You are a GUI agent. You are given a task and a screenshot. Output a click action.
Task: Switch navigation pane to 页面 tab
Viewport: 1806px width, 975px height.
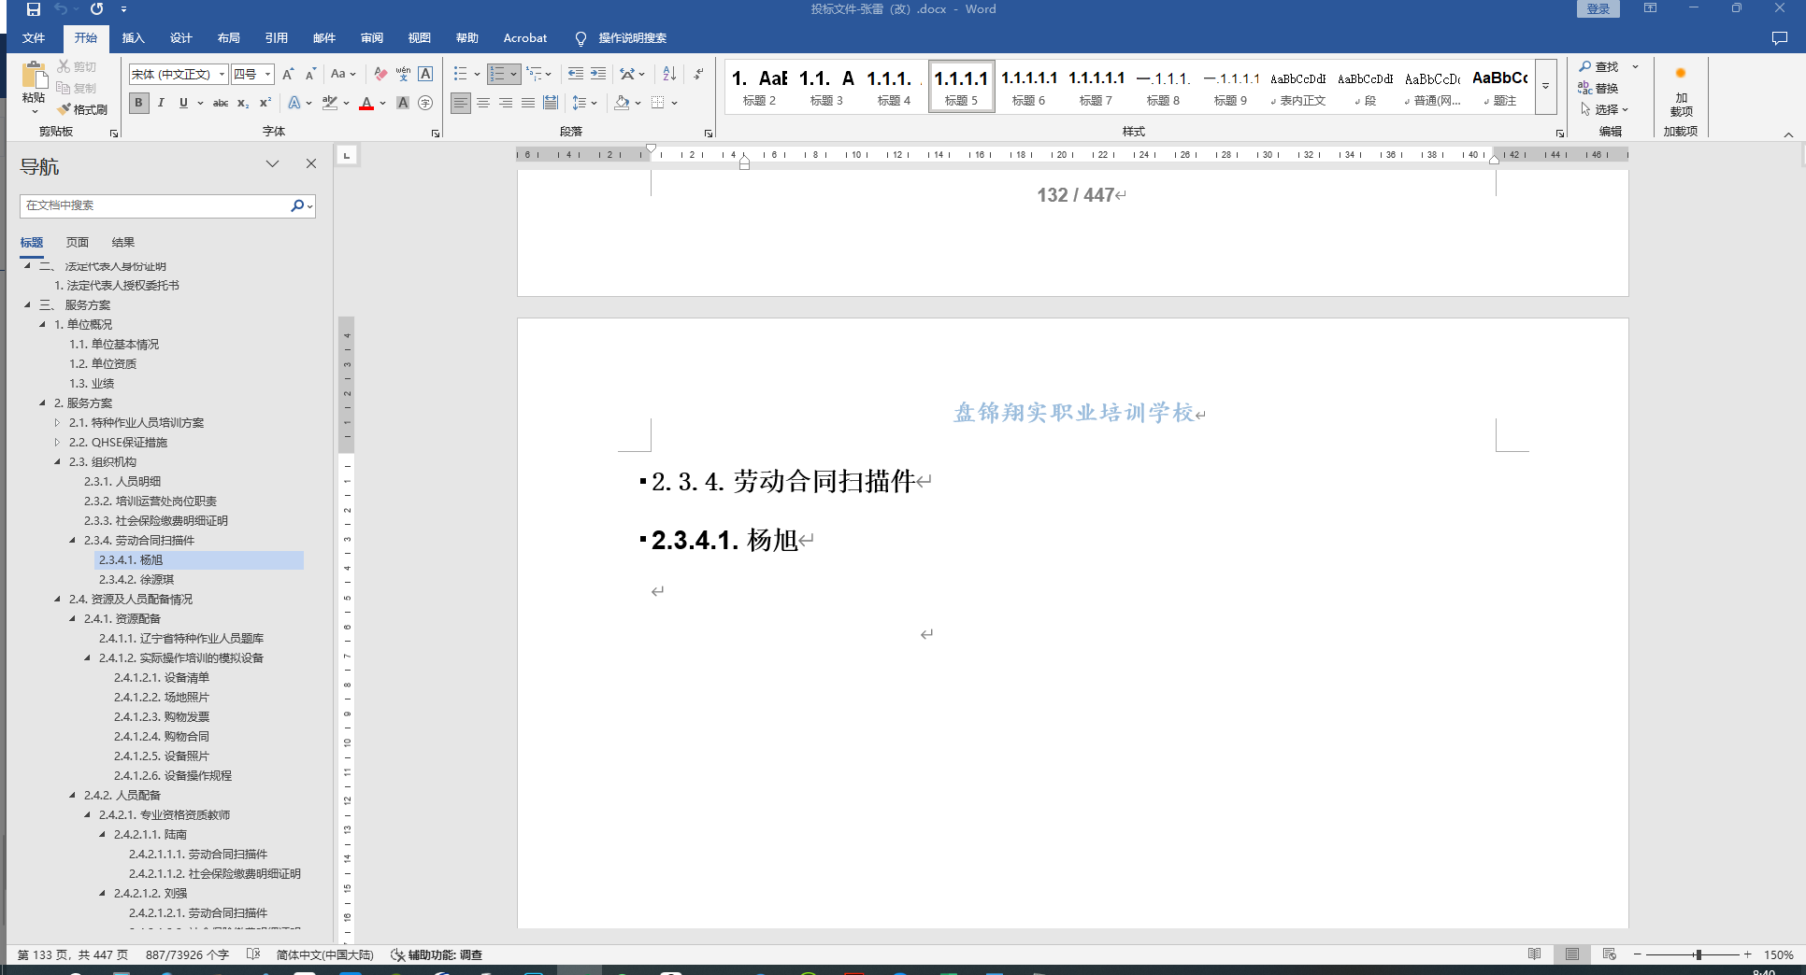pos(78,243)
